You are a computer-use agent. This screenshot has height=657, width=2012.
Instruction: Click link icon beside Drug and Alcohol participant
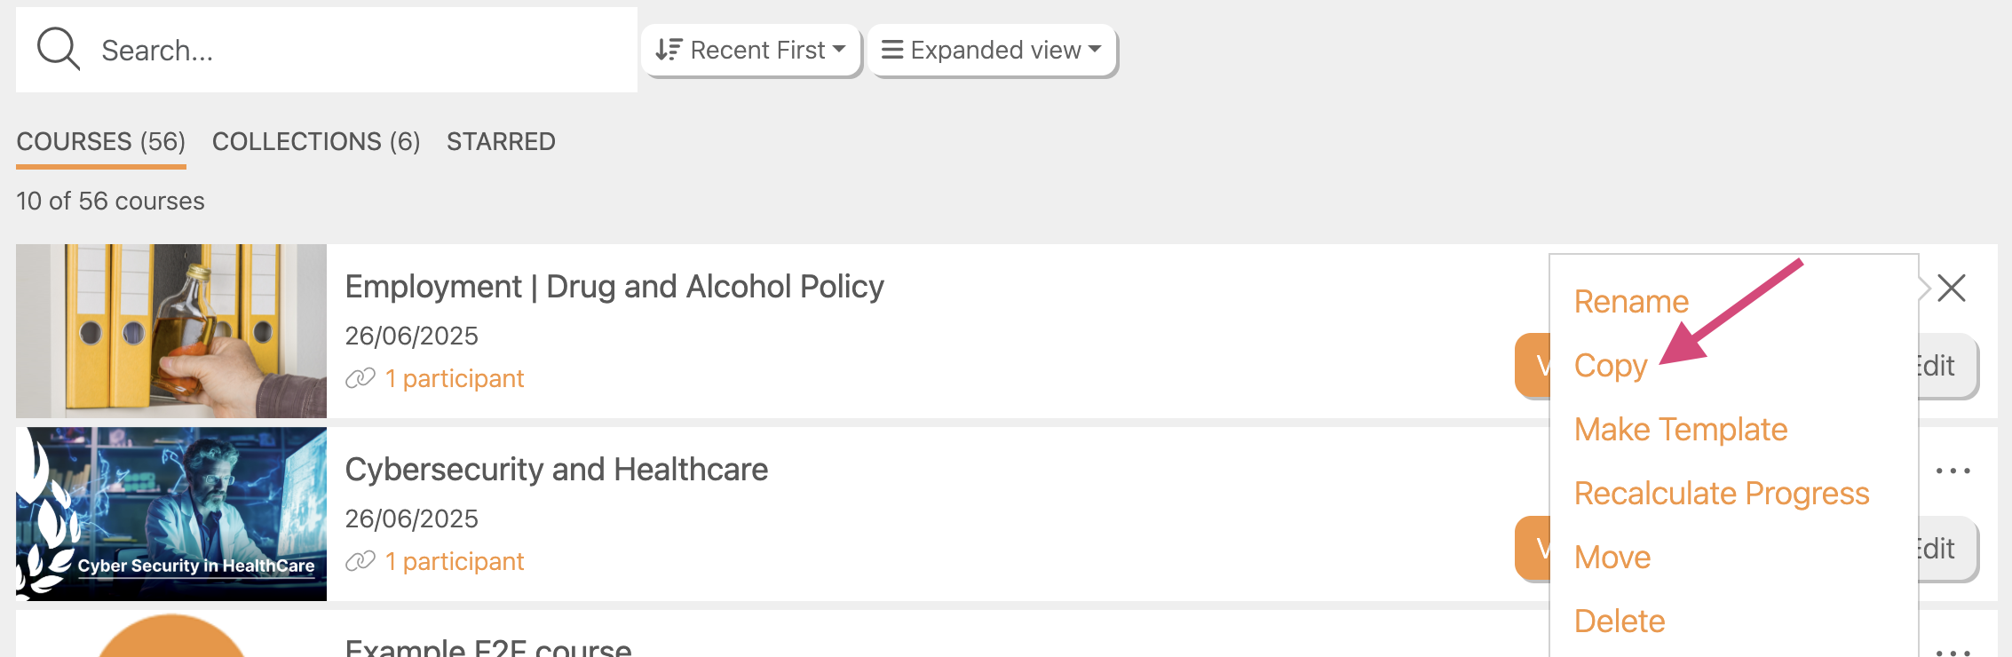tap(360, 379)
